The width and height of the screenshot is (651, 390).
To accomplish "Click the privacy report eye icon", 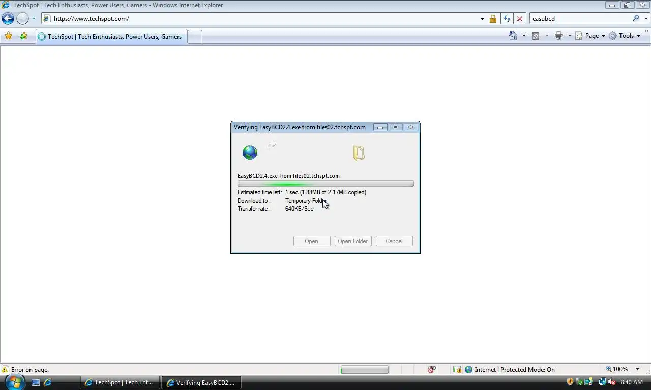I will tap(432, 369).
